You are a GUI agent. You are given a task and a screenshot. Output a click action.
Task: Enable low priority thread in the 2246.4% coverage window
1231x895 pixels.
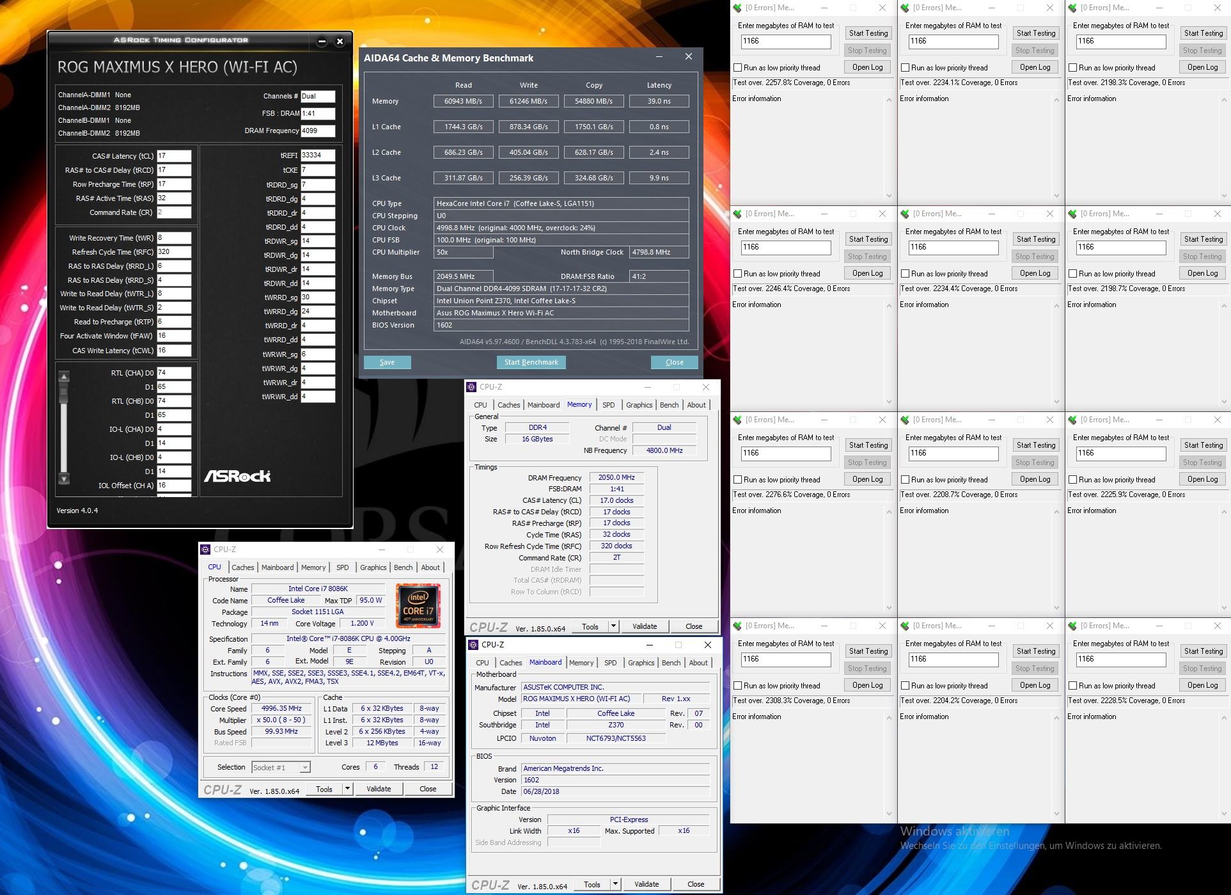pyautogui.click(x=738, y=274)
